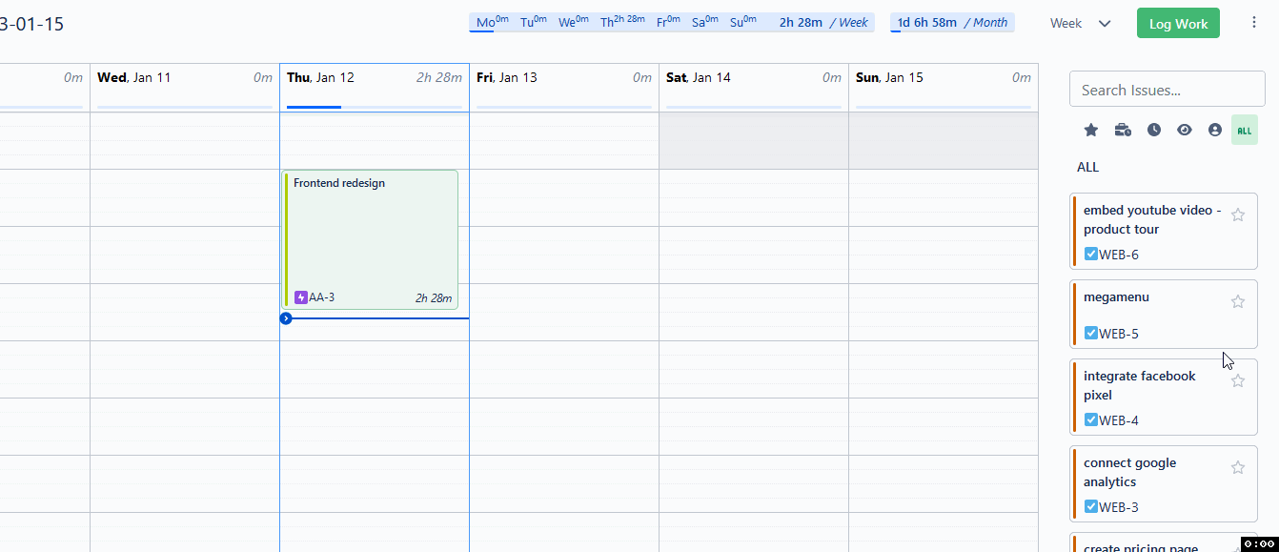Click the Log Work button

point(1178,24)
